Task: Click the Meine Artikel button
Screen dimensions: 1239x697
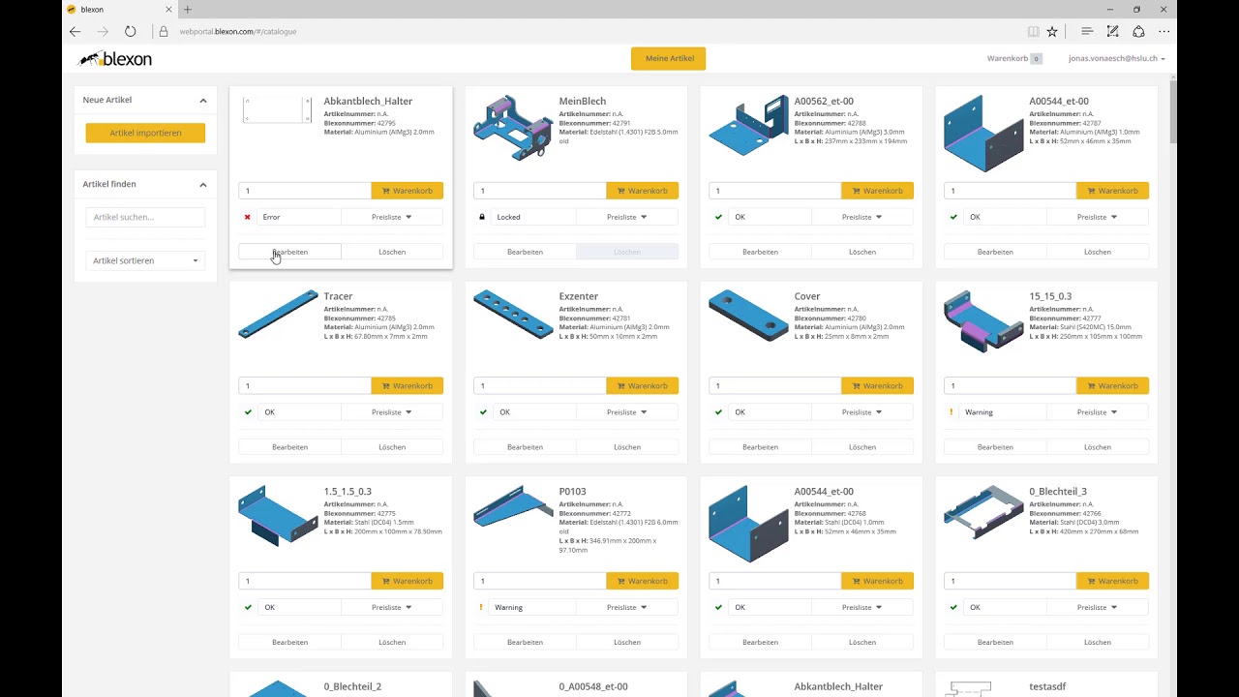Action: tap(669, 58)
